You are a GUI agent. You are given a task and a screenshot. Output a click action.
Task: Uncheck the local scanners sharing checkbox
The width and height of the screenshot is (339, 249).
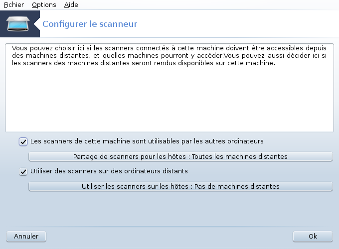point(23,141)
